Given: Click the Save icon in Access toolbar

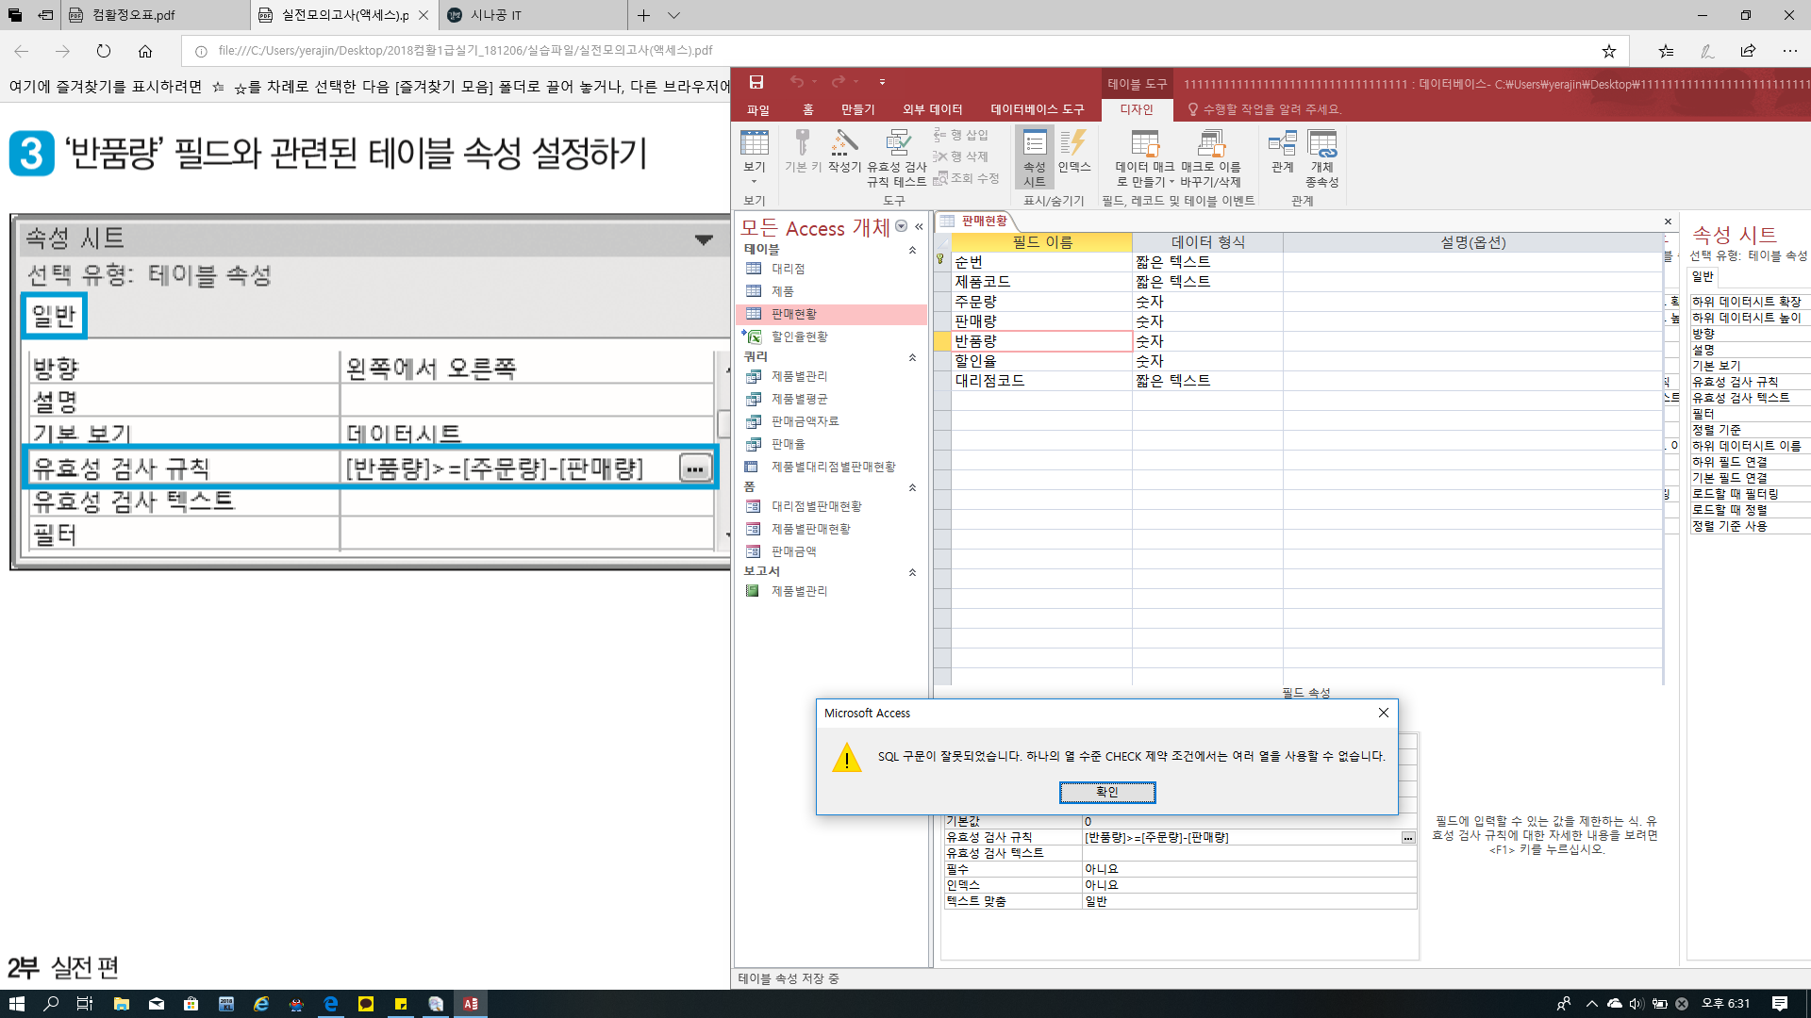Looking at the screenshot, I should 756,82.
